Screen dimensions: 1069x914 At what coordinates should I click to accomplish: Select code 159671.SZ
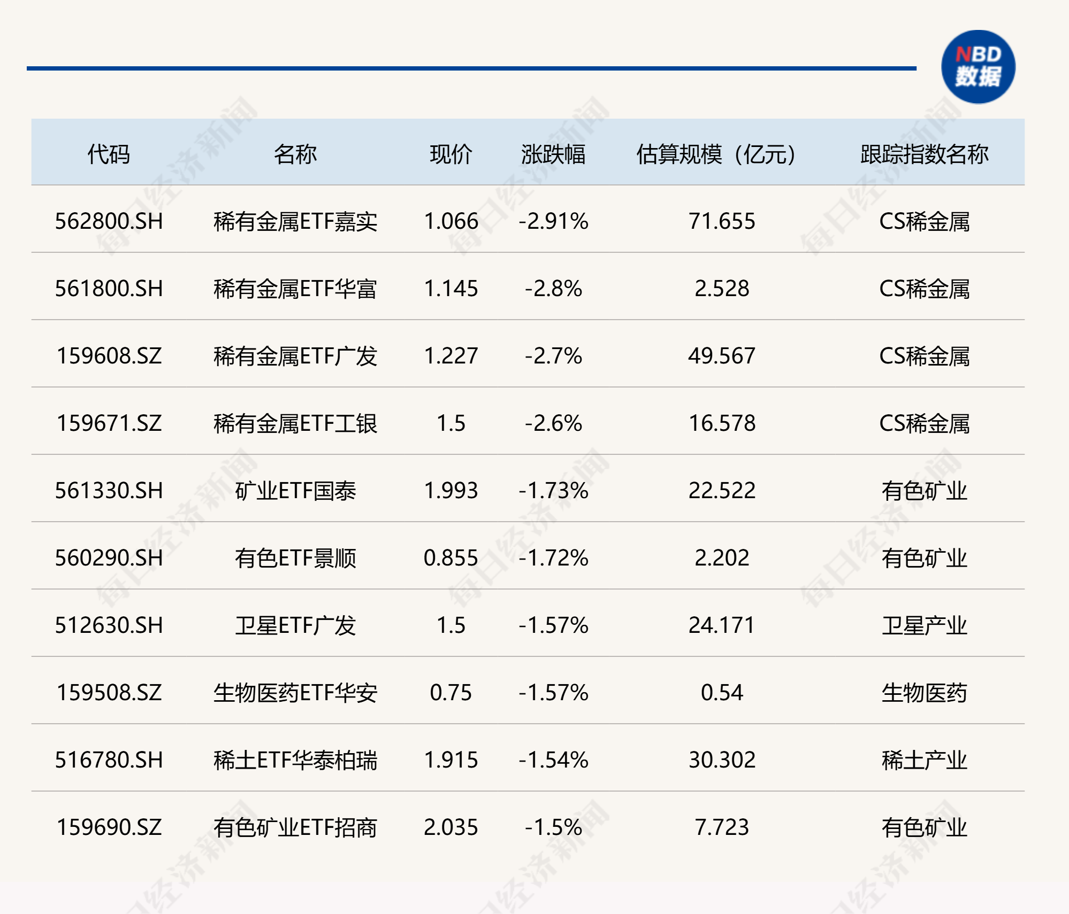point(109,423)
